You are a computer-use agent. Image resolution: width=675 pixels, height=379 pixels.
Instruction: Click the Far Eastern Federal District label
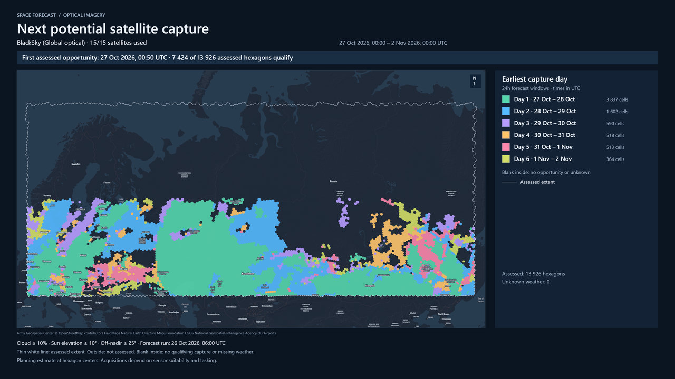(451, 193)
